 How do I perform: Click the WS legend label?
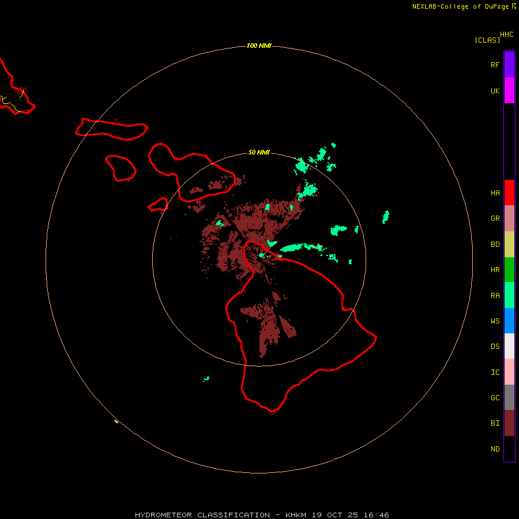click(x=495, y=321)
